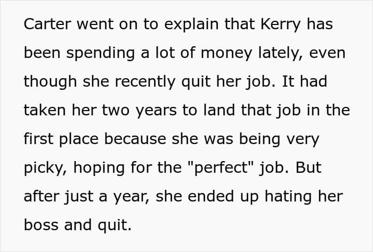Click the word "Carter" at paragraph start
Image resolution: width=373 pixels, height=252 pixels.
pyautogui.click(x=47, y=24)
